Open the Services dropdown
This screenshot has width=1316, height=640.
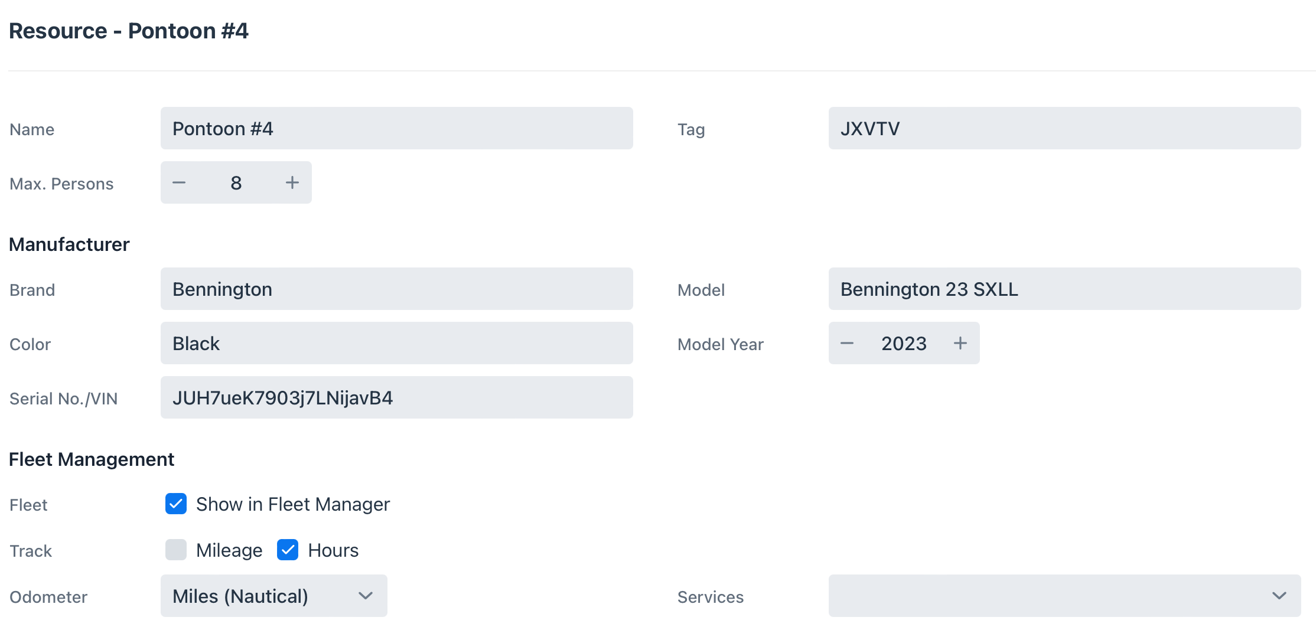point(1064,596)
